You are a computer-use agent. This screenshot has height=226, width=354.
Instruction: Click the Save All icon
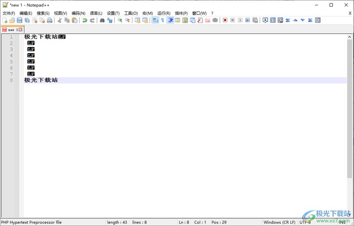(27, 20)
